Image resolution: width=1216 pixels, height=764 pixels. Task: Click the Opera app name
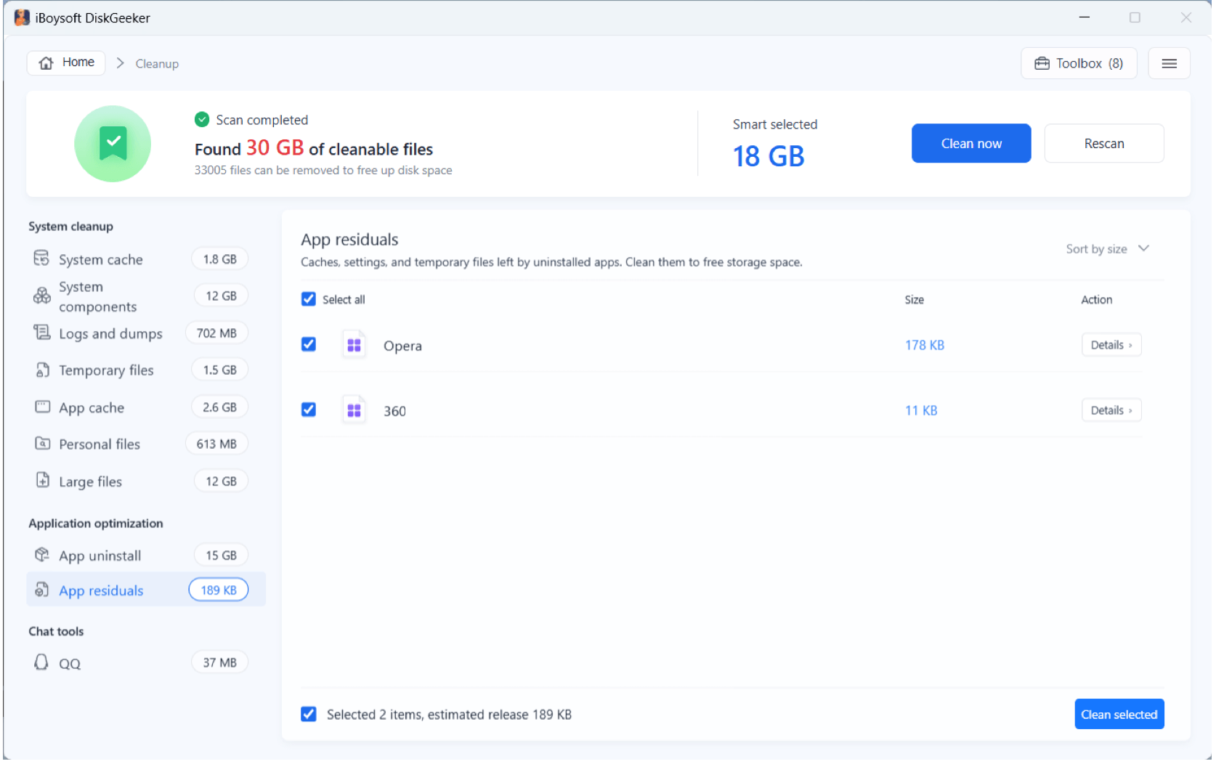tap(403, 346)
